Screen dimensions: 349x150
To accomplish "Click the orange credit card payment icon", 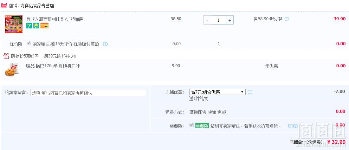I will (45, 26).
